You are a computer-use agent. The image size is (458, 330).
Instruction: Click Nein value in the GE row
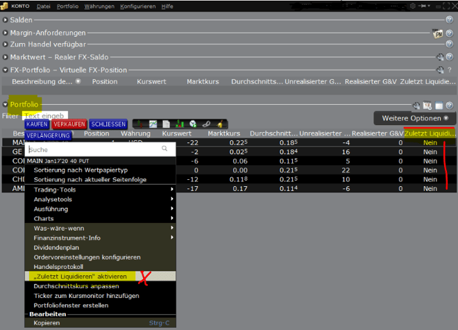tap(430, 152)
